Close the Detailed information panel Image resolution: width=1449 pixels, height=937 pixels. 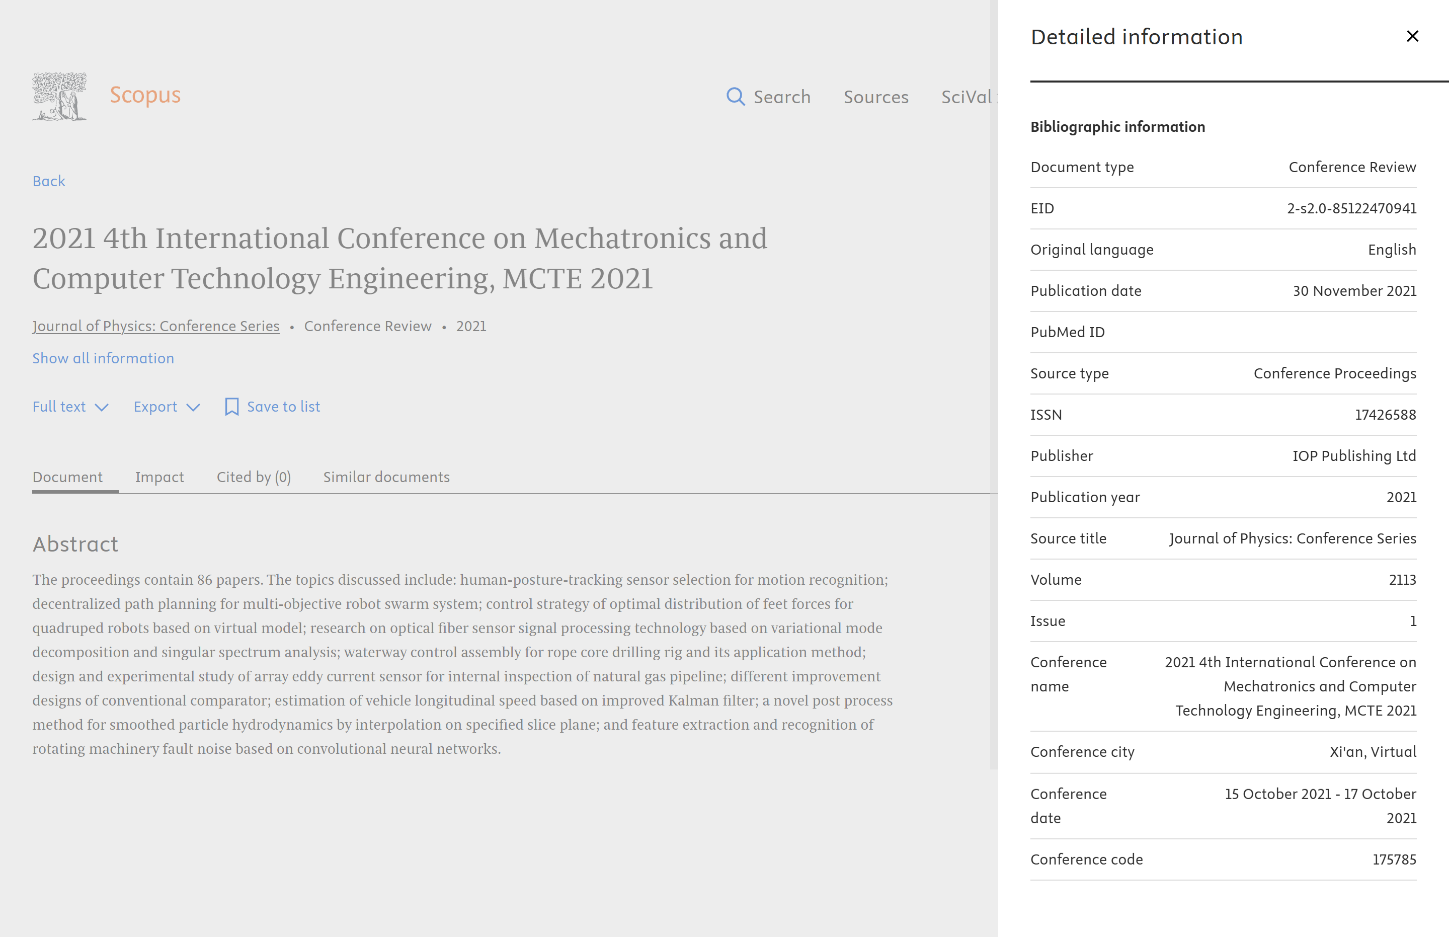point(1412,37)
